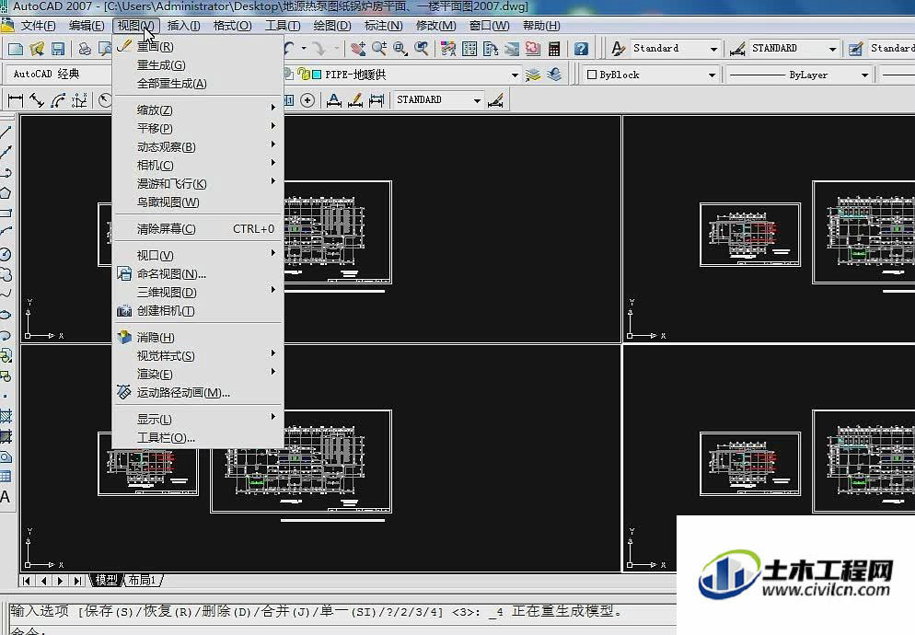
Task: Open the PIPE-地暖供 layer dropdown
Action: point(514,75)
